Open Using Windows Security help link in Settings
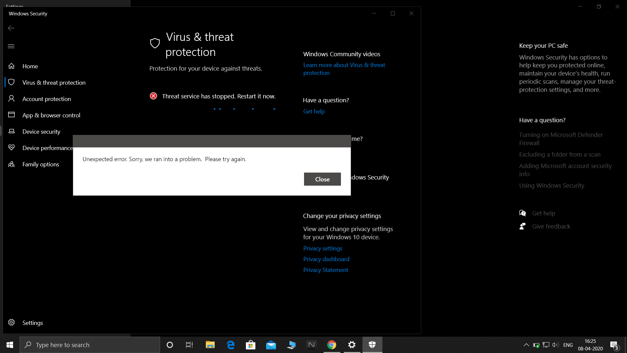The image size is (627, 353). (x=552, y=185)
